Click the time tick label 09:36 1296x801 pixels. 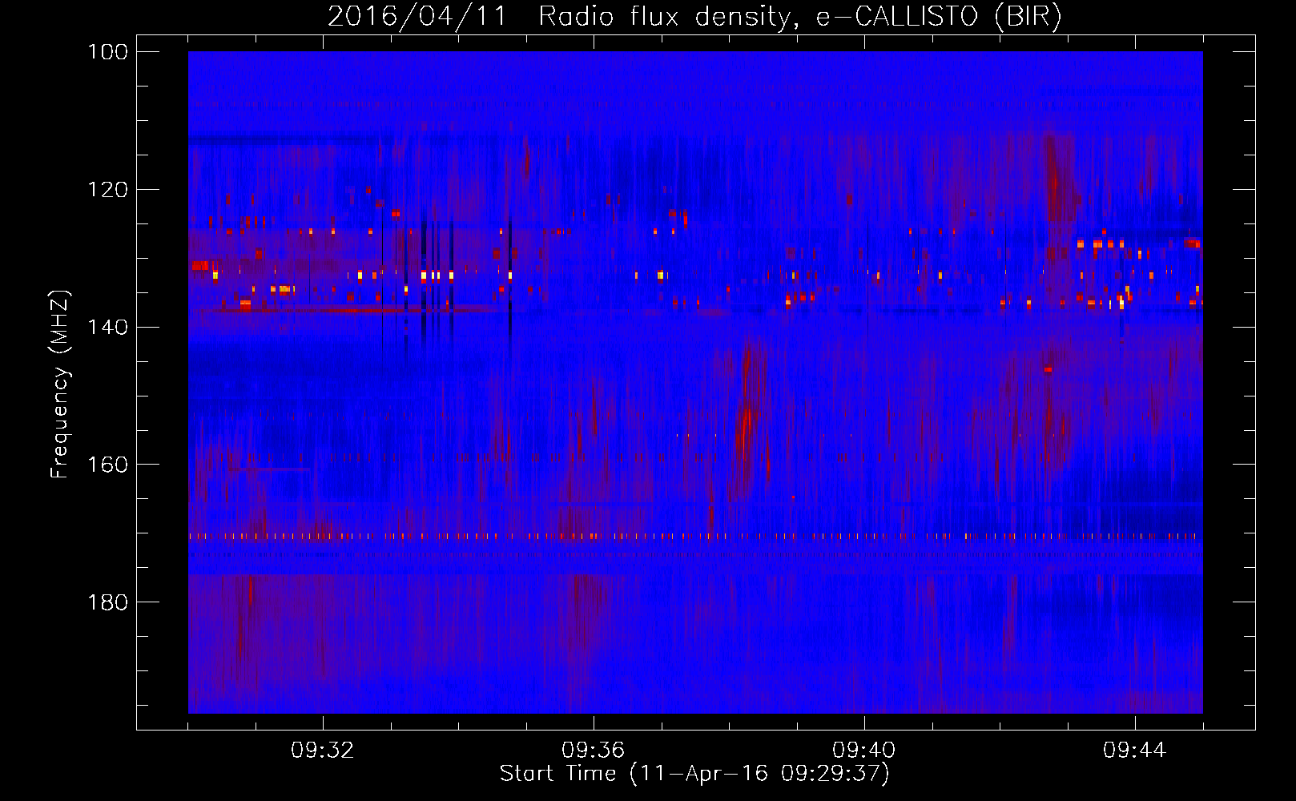click(x=594, y=751)
